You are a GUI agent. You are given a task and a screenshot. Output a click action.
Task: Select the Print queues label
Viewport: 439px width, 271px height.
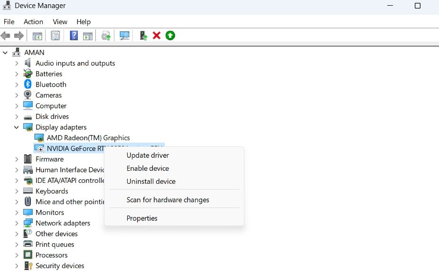[55, 244]
